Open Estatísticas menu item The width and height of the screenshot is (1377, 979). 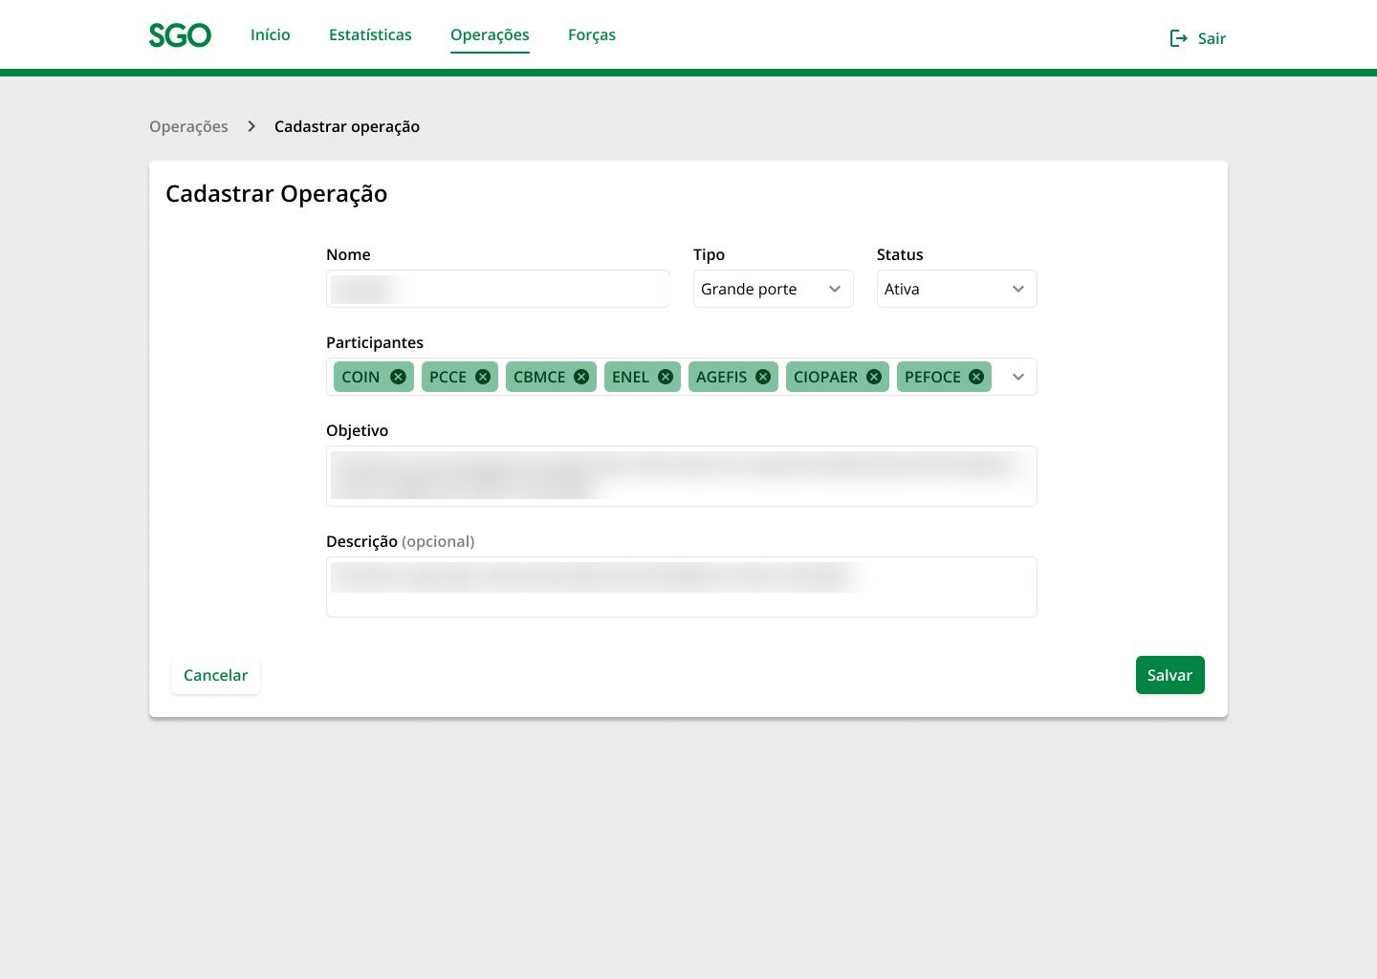(x=370, y=34)
